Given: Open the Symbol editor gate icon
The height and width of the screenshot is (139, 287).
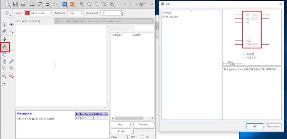Looking at the screenshot, I should coord(56,4).
